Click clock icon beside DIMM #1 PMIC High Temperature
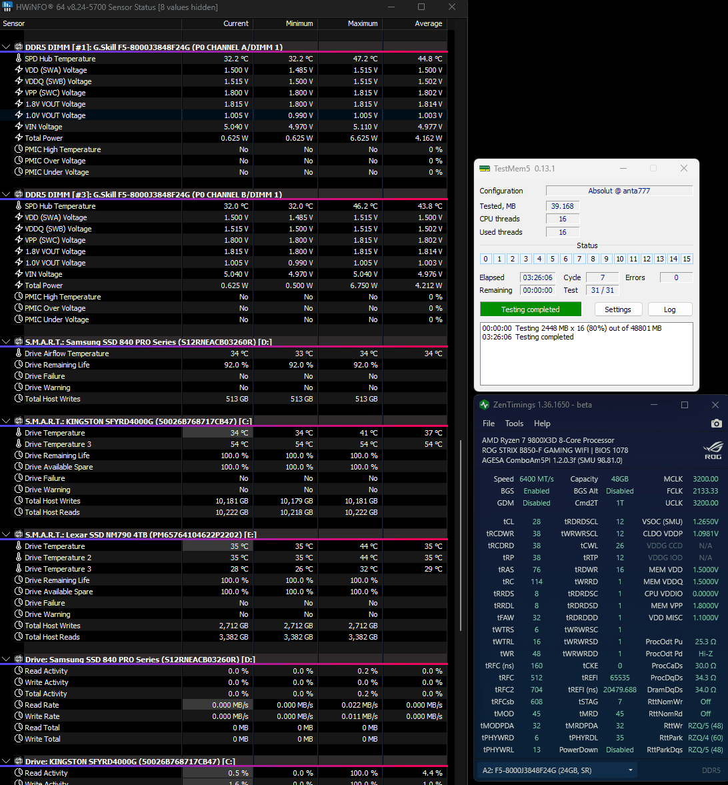Screen dimensions: 728x785 [19, 149]
